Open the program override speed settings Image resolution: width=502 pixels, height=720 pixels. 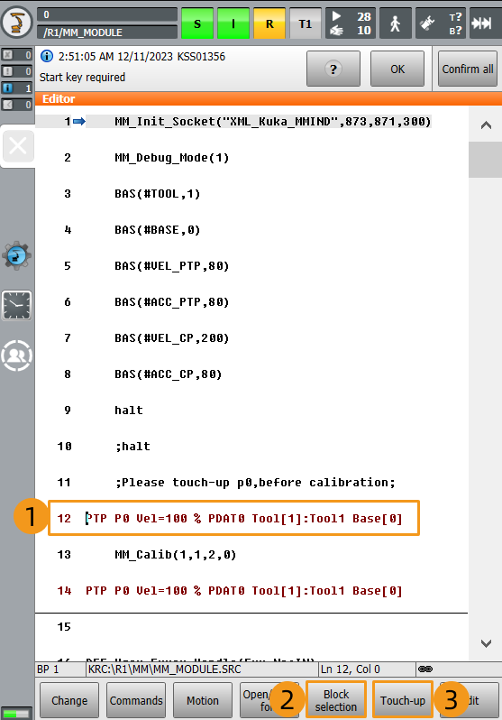coord(351,23)
